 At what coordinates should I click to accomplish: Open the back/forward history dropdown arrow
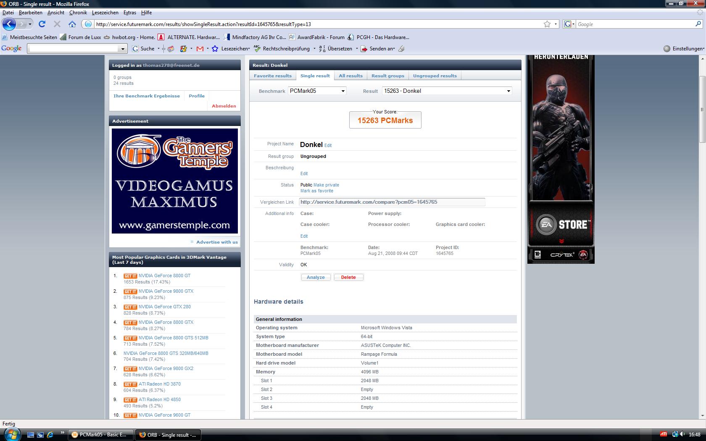click(x=30, y=24)
